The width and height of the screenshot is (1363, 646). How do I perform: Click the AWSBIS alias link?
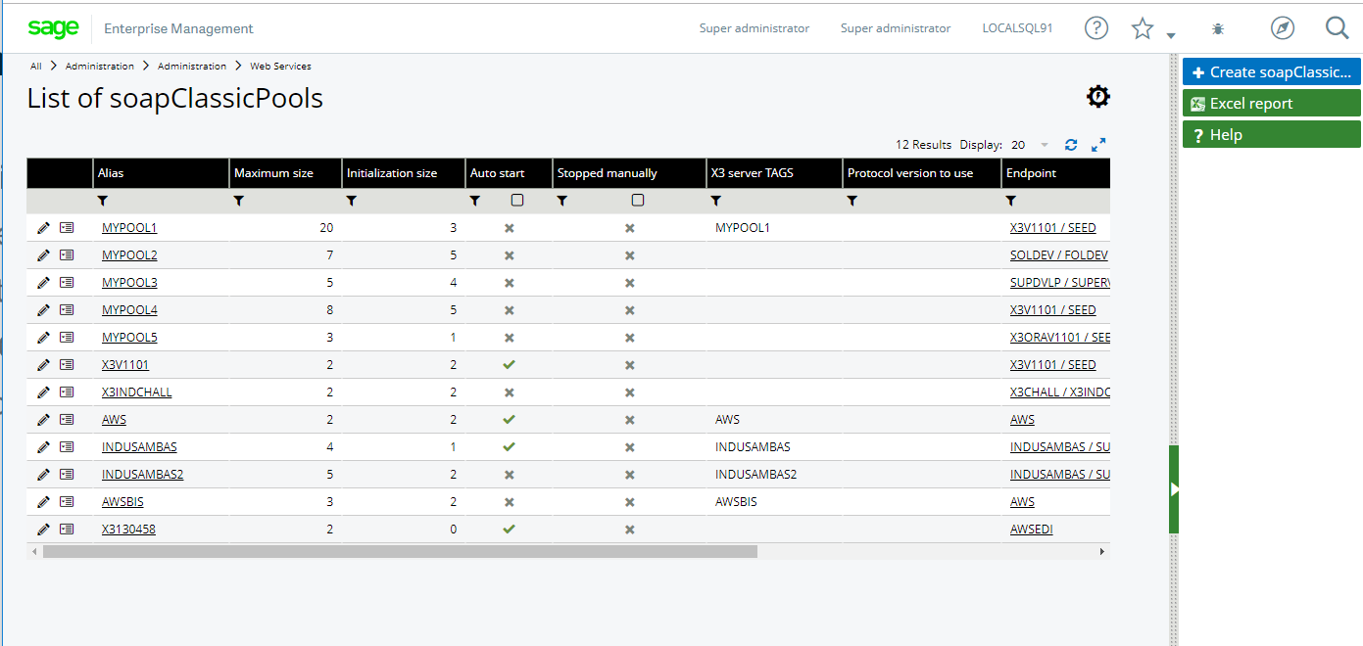[x=122, y=502]
